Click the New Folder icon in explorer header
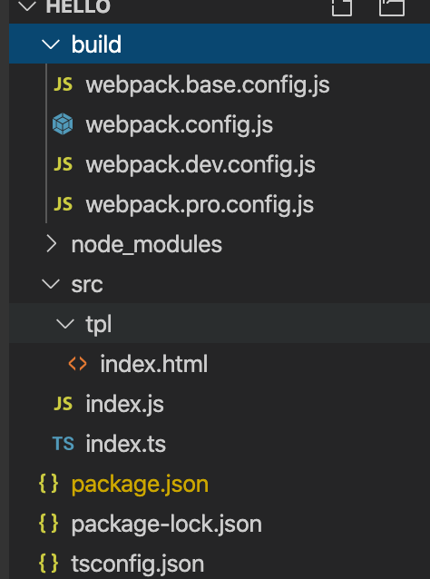 point(392,7)
